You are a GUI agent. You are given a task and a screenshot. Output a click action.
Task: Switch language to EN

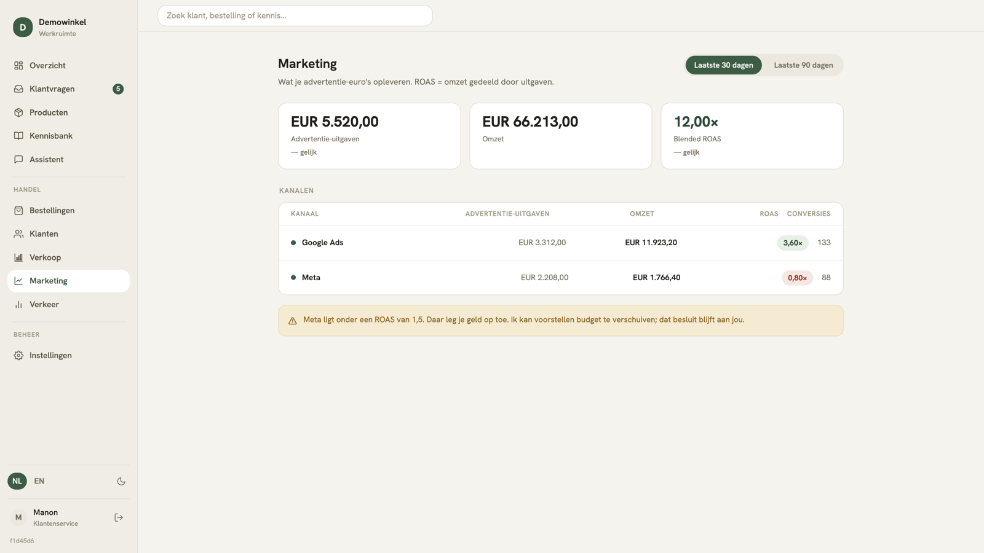[39, 481]
